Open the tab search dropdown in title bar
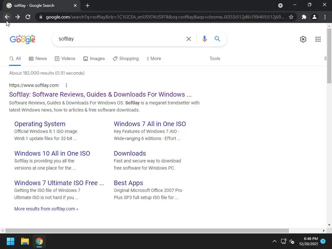The width and height of the screenshot is (332, 249). pos(280,6)
